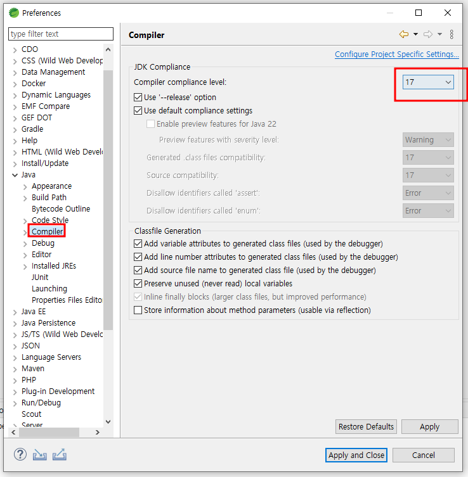Open back history dropdown arrow
Image resolution: width=468 pixels, height=477 pixels.
[x=415, y=34]
